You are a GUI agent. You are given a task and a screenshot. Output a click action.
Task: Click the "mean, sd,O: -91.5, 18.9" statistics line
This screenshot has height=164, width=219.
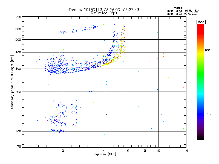(x=182, y=11)
